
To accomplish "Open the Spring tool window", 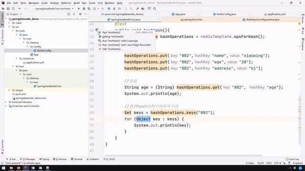I will point(44,159).
